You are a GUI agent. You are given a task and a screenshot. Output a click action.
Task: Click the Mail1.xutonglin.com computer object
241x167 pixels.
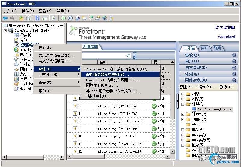pyautogui.click(x=215, y=109)
